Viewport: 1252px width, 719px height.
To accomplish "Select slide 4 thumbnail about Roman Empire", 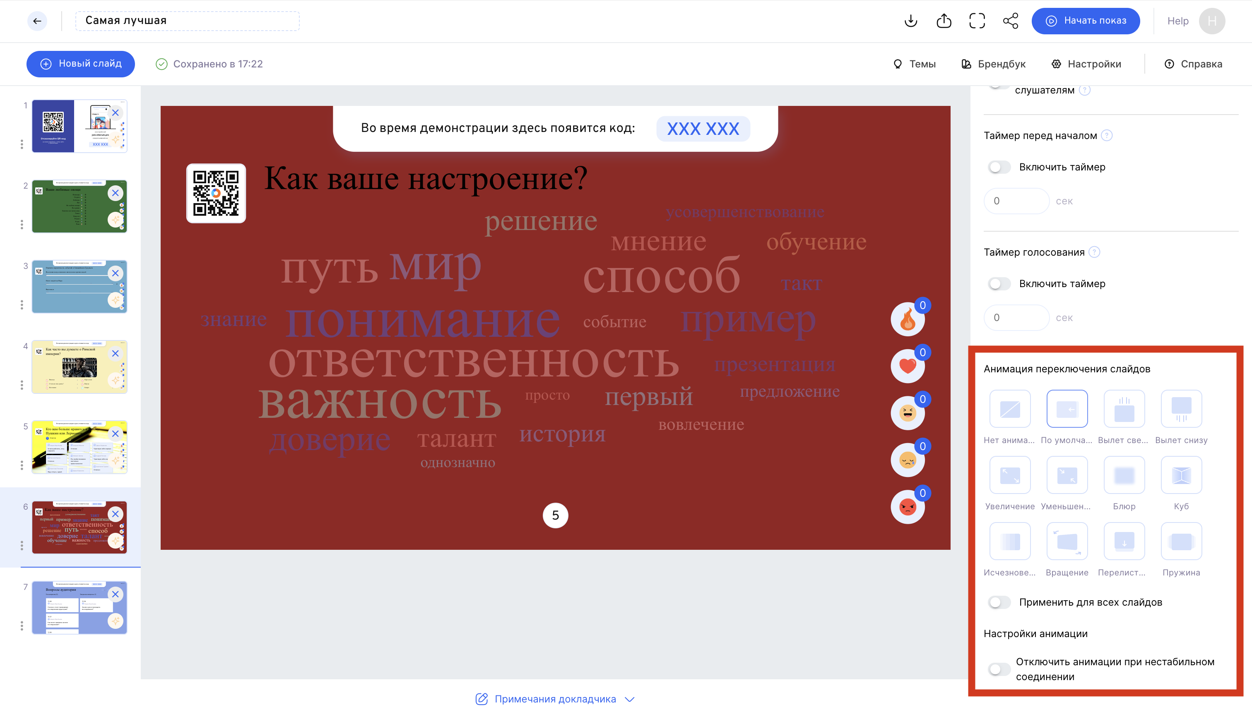I will (x=79, y=367).
